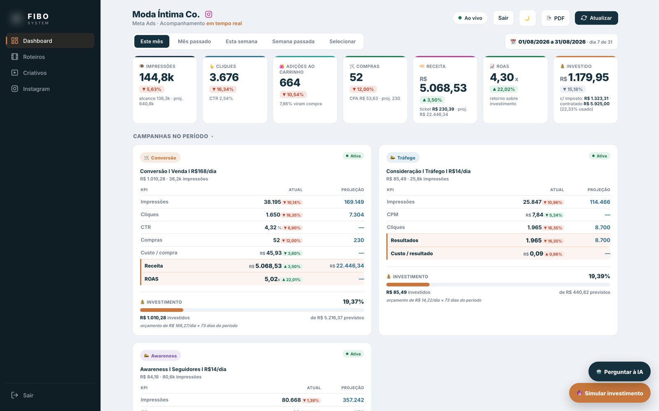Screen dimensions: 659x411
Task: Click Custo / resultado row in Tráfego
Action: 498,254
